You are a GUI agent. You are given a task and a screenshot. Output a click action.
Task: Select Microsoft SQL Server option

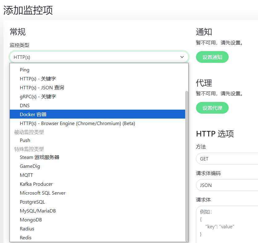click(43, 193)
